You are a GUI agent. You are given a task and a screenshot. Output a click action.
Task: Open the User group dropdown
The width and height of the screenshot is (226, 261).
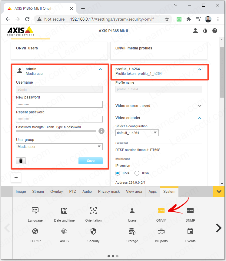pyautogui.click(x=59, y=147)
